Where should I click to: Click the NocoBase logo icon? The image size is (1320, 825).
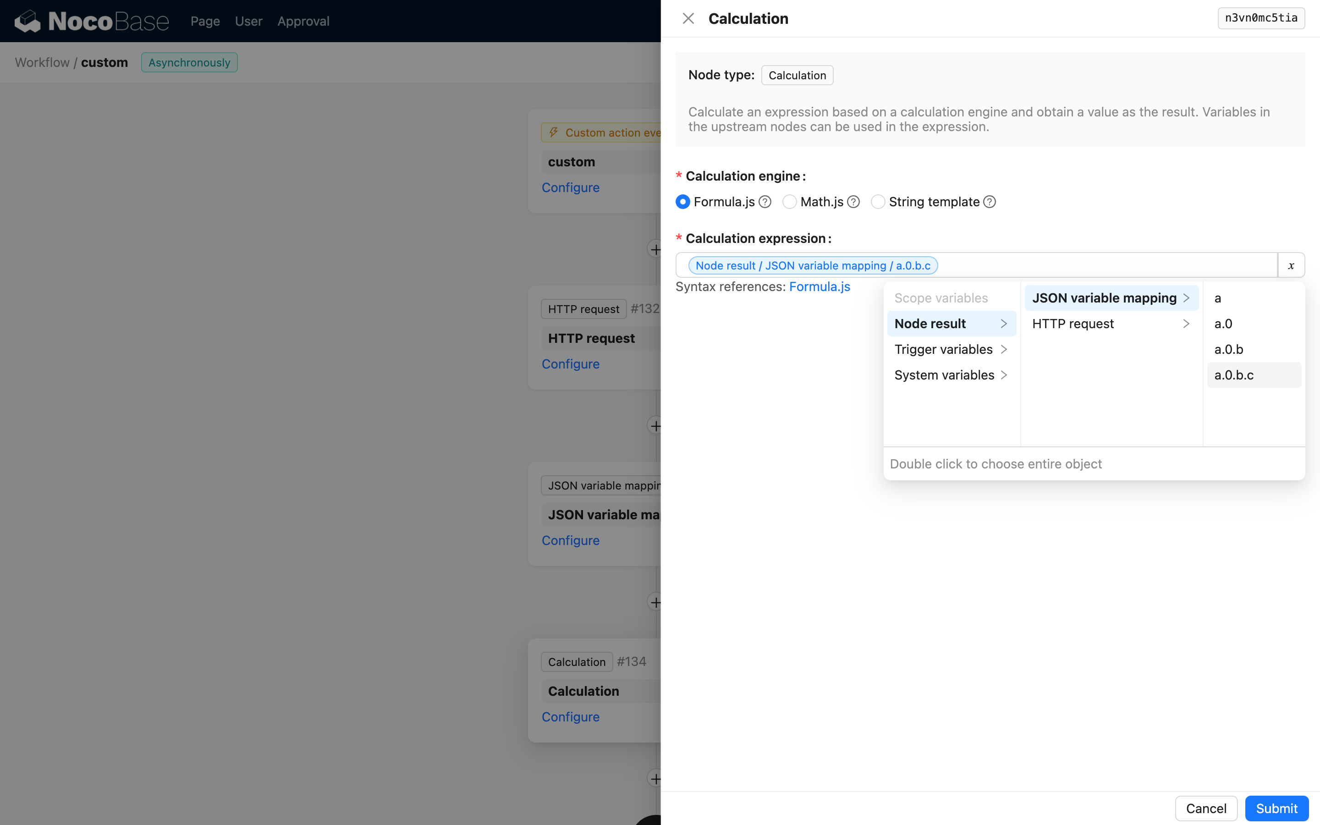[27, 21]
